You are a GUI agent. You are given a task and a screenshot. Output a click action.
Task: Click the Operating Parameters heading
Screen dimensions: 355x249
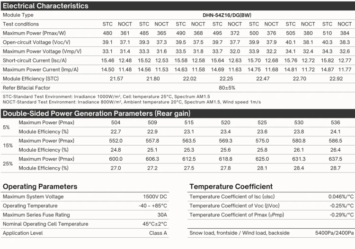pos(40,187)
